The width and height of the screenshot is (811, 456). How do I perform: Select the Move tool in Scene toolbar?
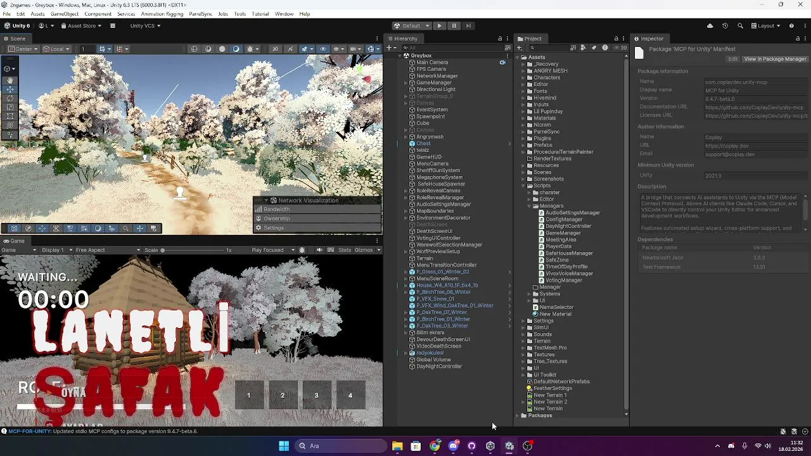pyautogui.click(x=10, y=89)
